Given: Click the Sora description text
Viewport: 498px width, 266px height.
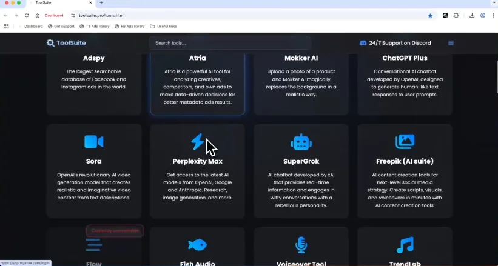Looking at the screenshot, I should tap(93, 186).
